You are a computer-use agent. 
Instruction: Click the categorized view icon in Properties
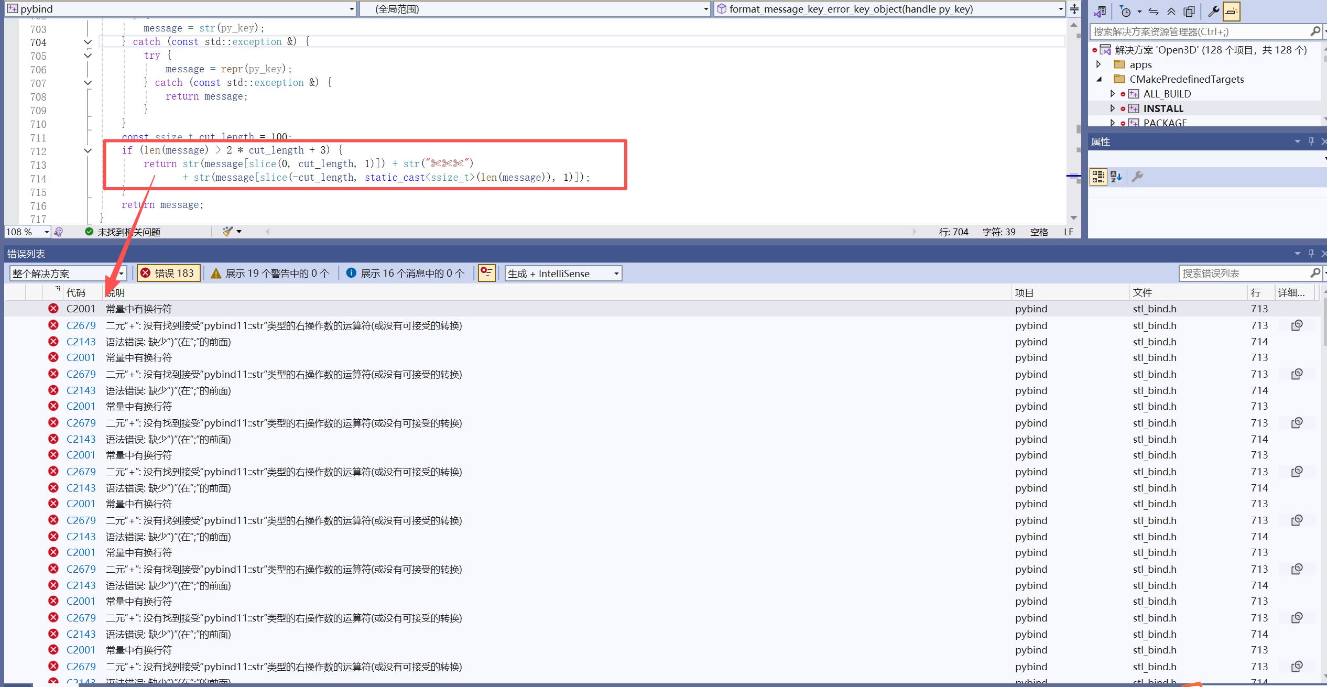[1098, 177]
